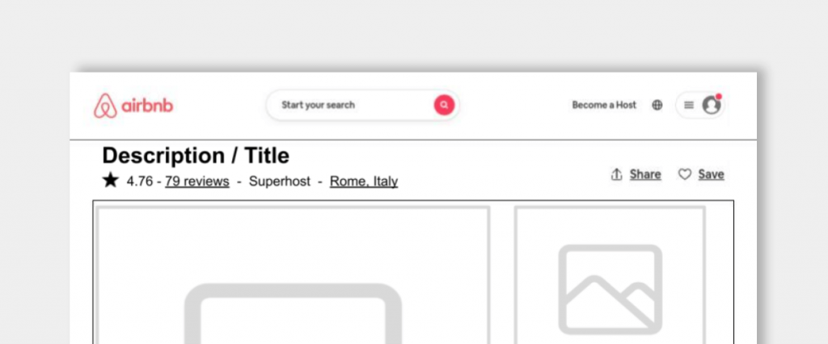
Task: Open the smaller right photo placeholder
Action: (610, 275)
